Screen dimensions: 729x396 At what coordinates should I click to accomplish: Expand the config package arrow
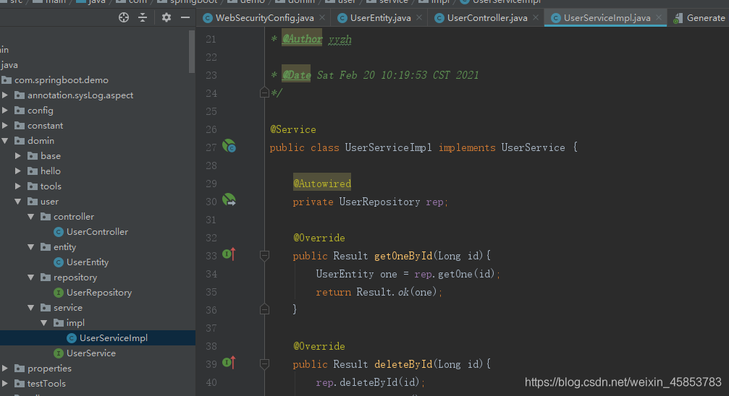(x=5, y=111)
